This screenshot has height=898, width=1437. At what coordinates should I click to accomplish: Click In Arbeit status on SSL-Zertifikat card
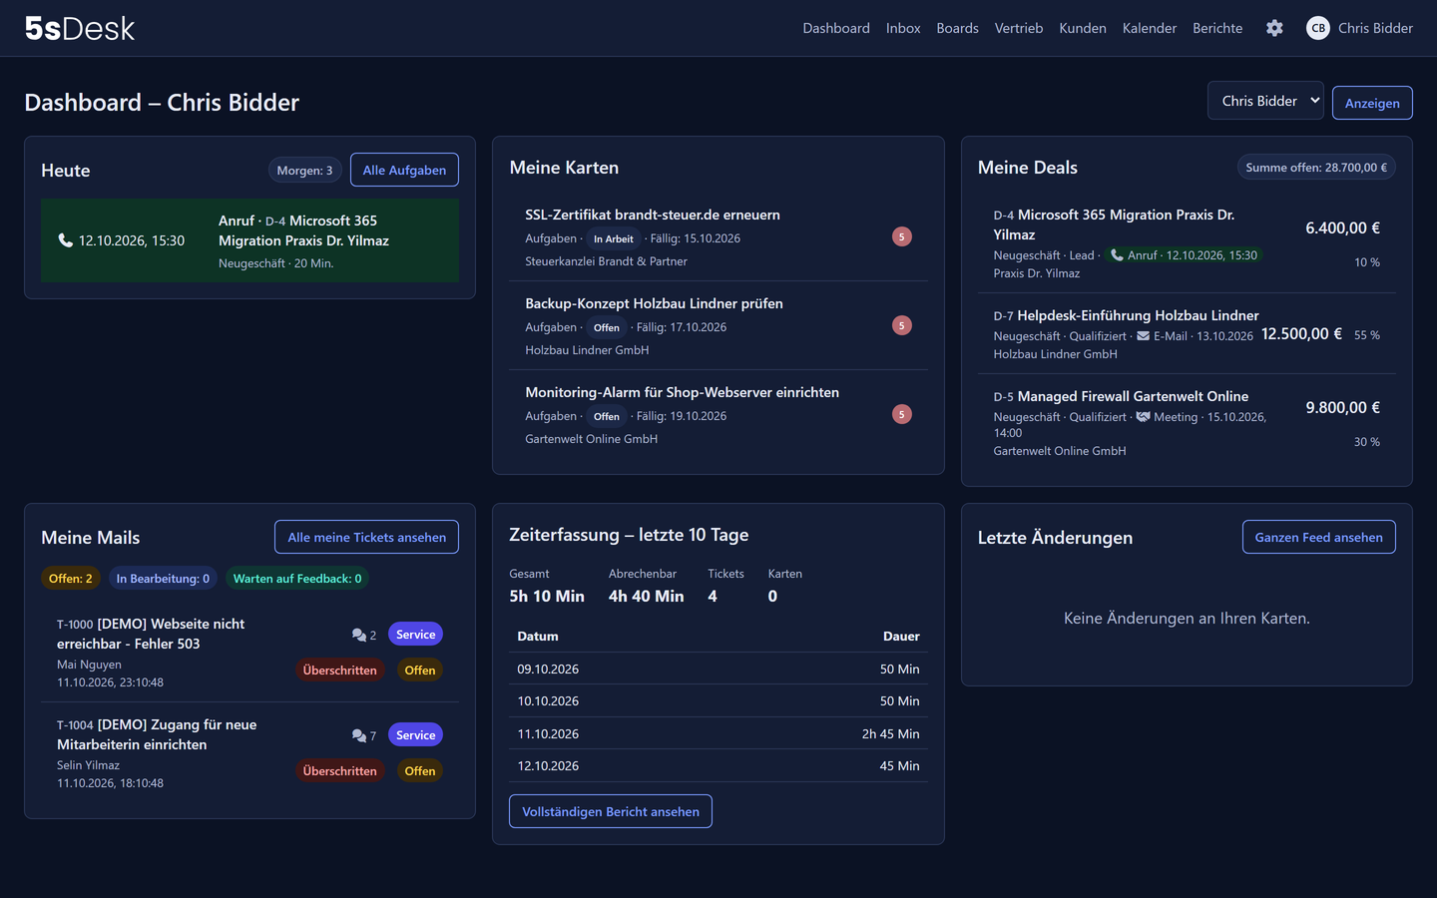point(613,238)
